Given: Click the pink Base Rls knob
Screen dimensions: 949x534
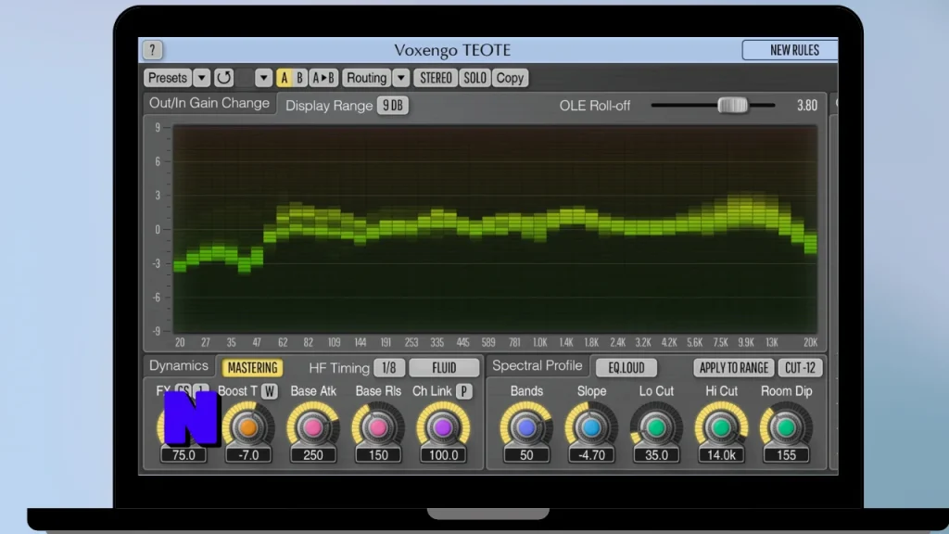Looking at the screenshot, I should tap(378, 427).
